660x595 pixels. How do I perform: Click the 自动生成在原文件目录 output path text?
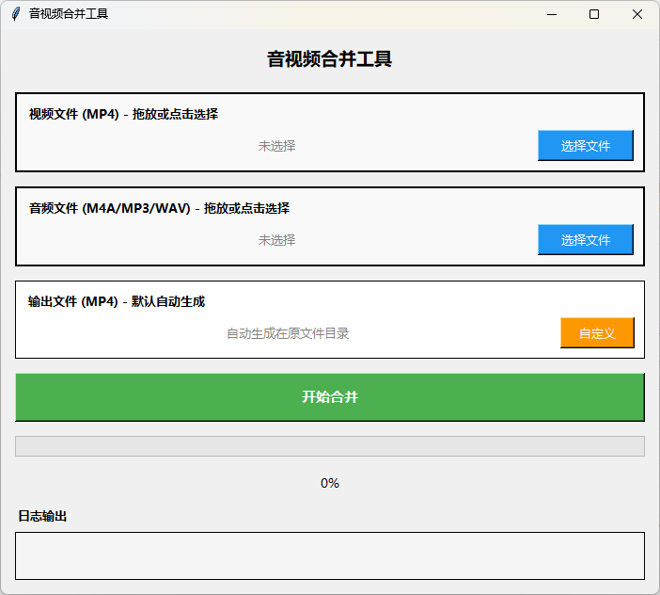pyautogui.click(x=288, y=333)
